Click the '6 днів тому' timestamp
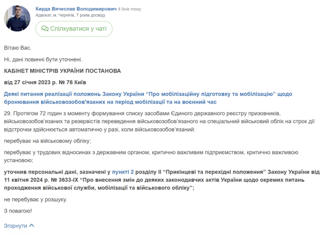Image resolution: width=327 pixels, height=234 pixels. coord(130,9)
